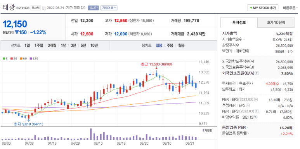300x149 pixels.
Task: Open the 동일업종 PER link
Action: coord(235,127)
